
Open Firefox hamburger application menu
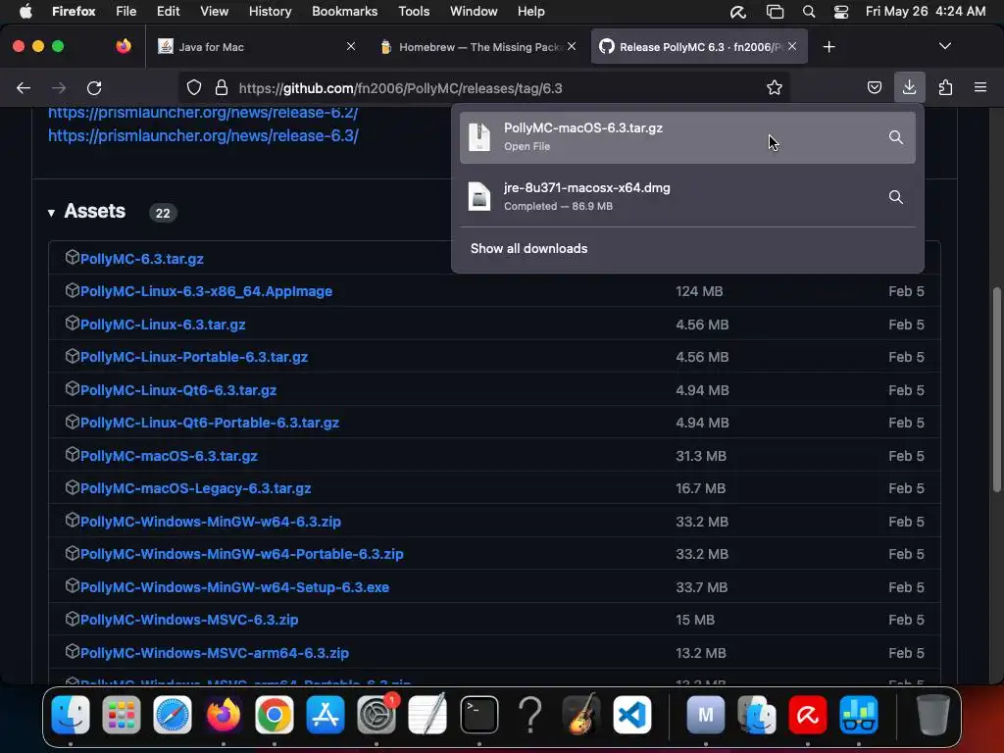[x=979, y=87]
